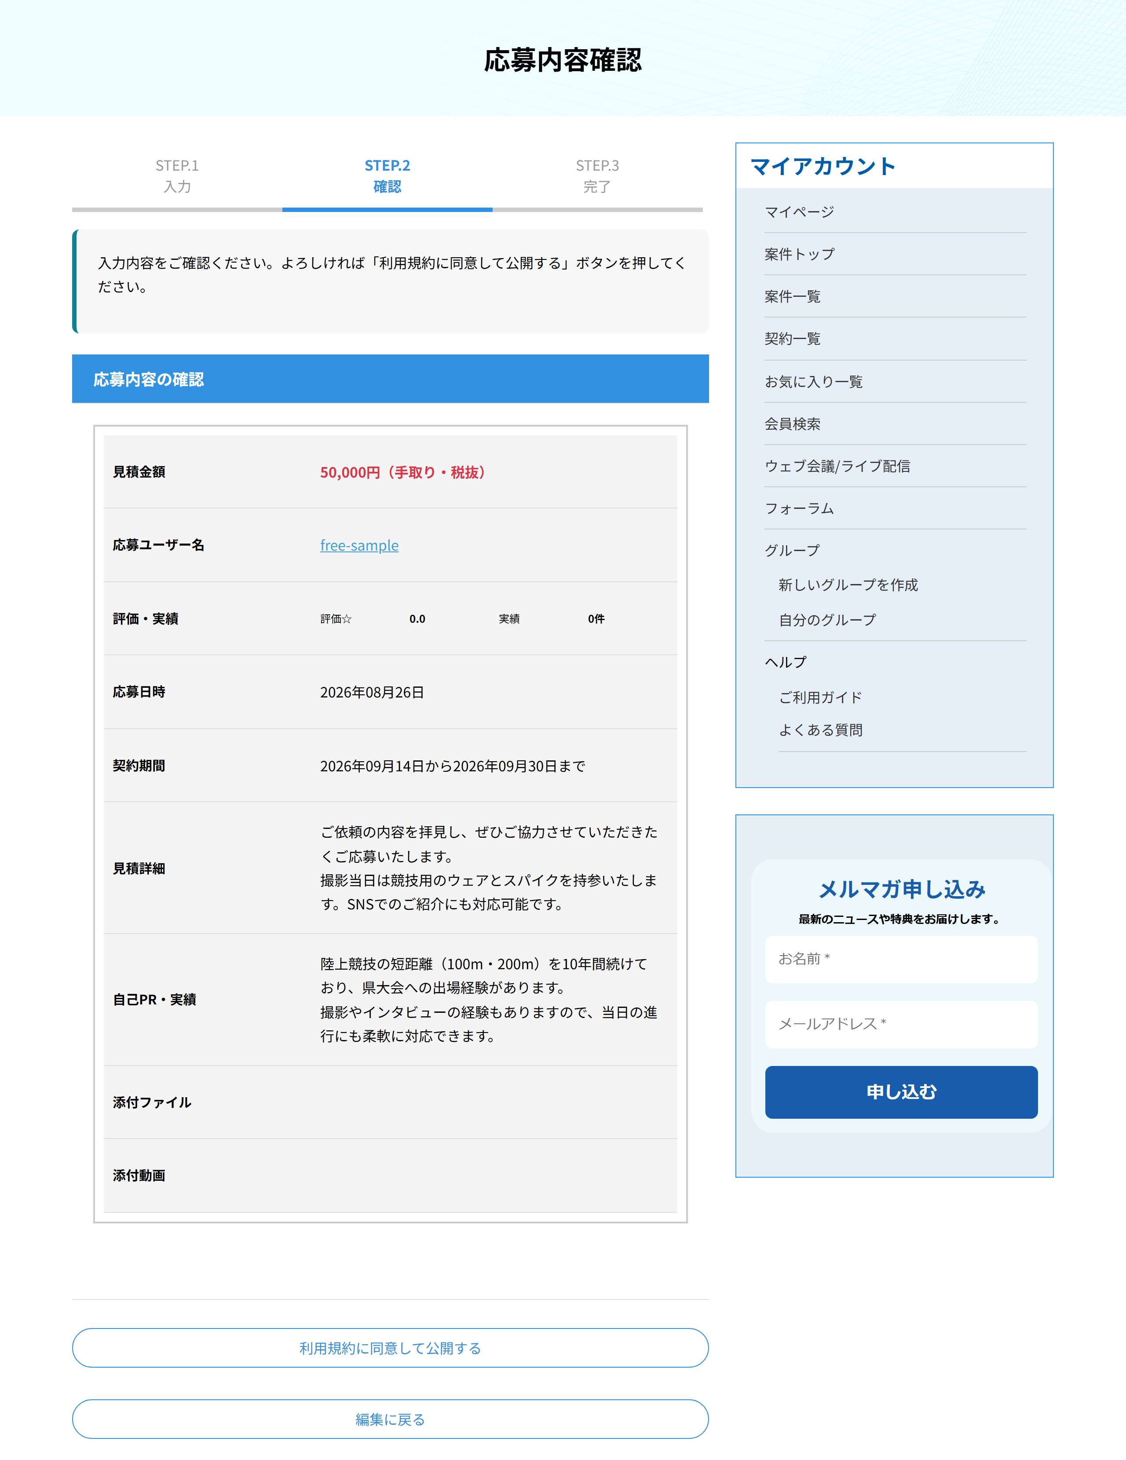Focus the メールアドレス input field
1126x1460 pixels.
click(x=901, y=1024)
